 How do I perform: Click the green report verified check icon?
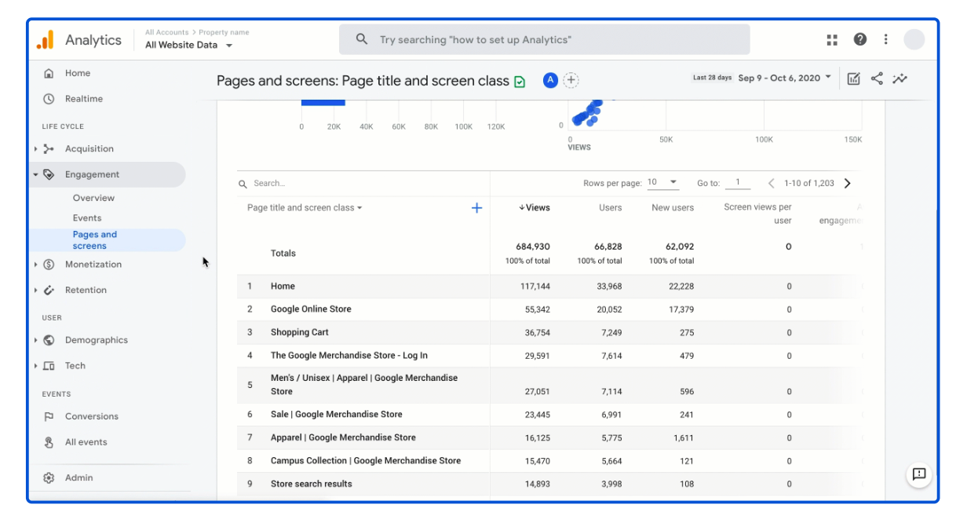(520, 81)
